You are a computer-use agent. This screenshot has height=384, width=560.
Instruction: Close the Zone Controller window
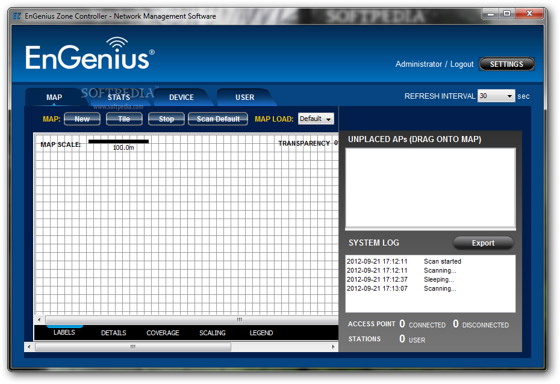click(x=530, y=14)
